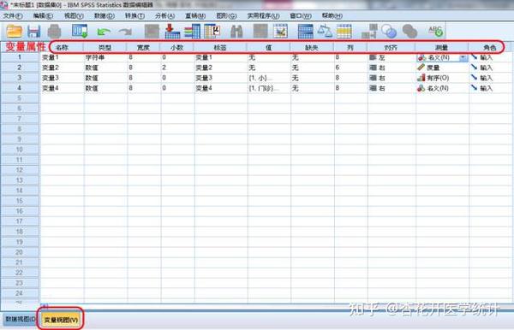
Task: Click the 宽度 column header
Action: 144,47
